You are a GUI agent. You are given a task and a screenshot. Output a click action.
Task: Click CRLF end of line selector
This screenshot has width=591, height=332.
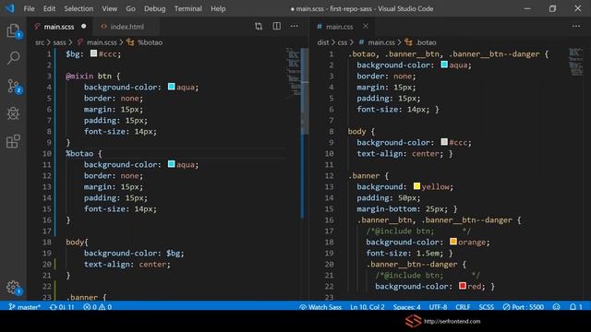click(x=463, y=307)
